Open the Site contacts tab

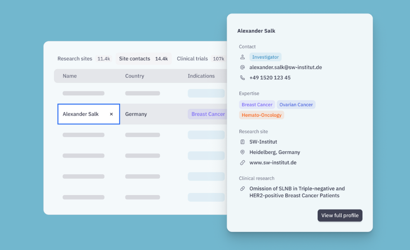(x=135, y=59)
